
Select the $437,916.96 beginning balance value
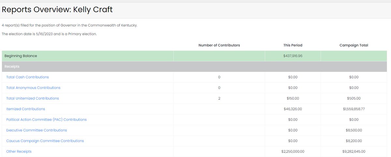tap(293, 56)
